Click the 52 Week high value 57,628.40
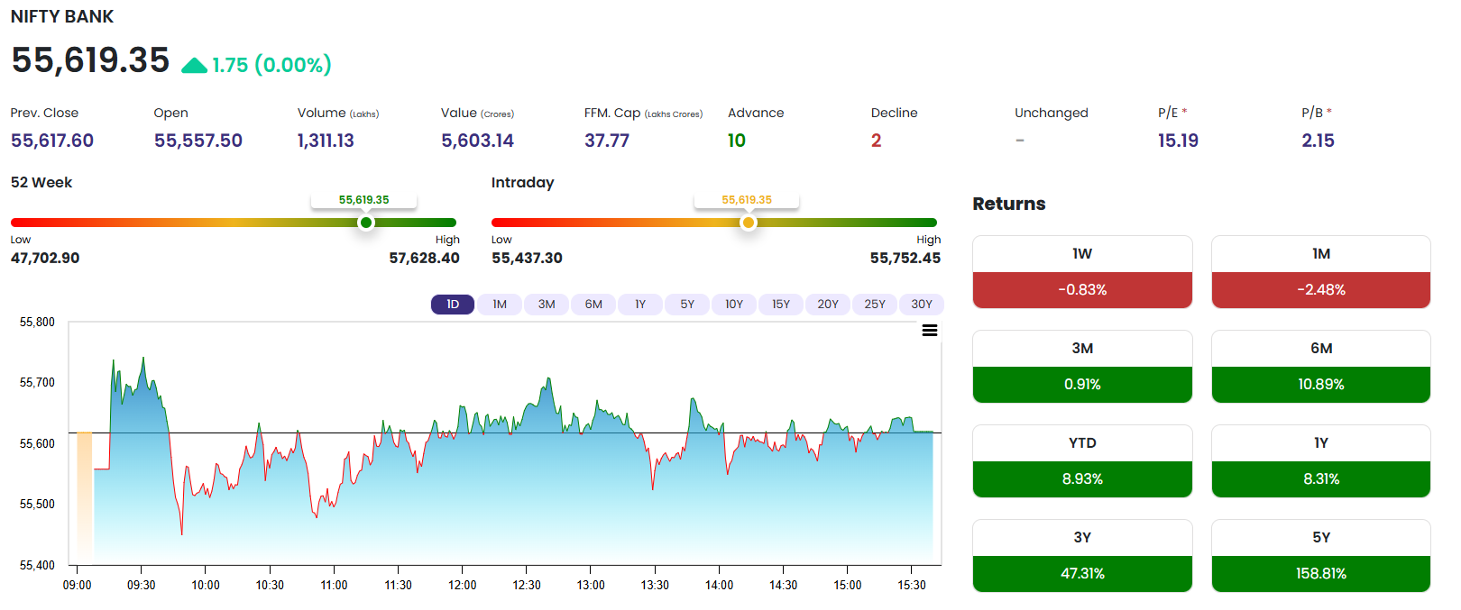 tap(424, 259)
